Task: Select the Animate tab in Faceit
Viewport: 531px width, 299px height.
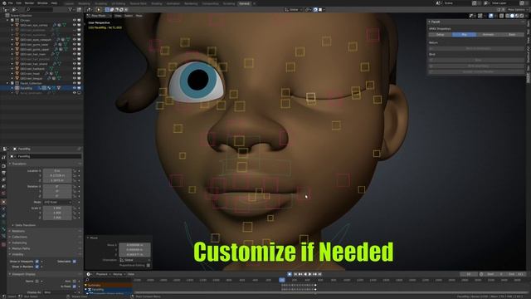Action: click(488, 35)
